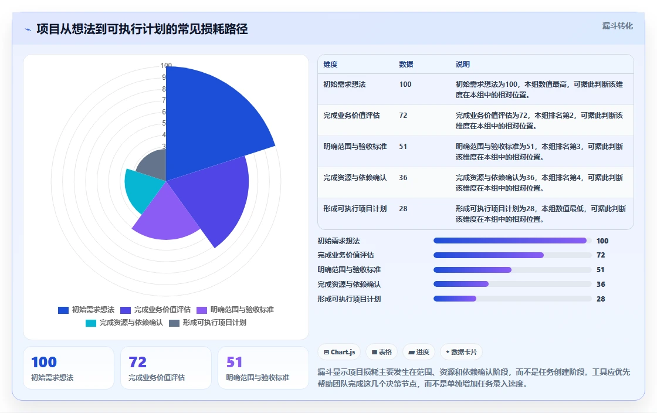Click the 完成资源与依赖确认 progress bar
This screenshot has height=413, width=657.
513,284
